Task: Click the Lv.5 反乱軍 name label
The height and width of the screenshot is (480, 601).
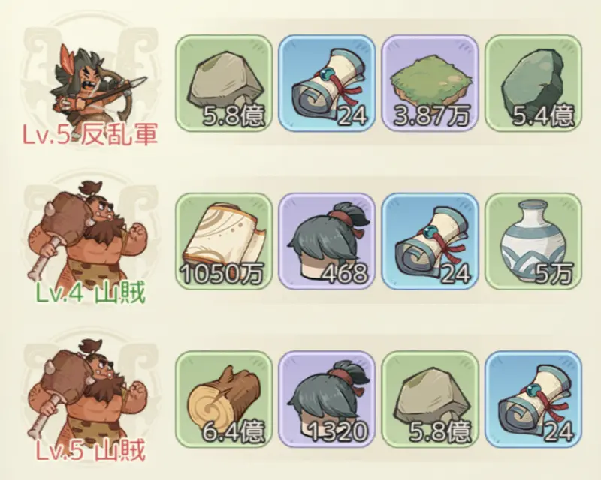Action: point(90,135)
